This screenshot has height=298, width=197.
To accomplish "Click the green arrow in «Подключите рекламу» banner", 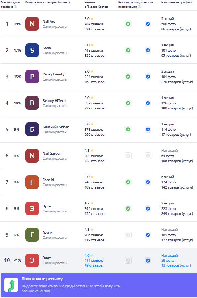I will point(11,285).
